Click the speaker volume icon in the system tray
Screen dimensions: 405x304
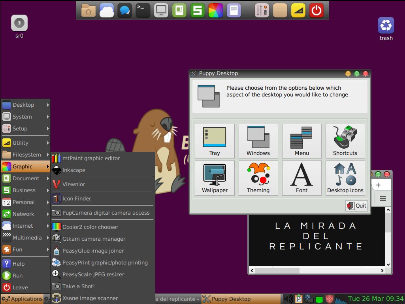point(288,299)
